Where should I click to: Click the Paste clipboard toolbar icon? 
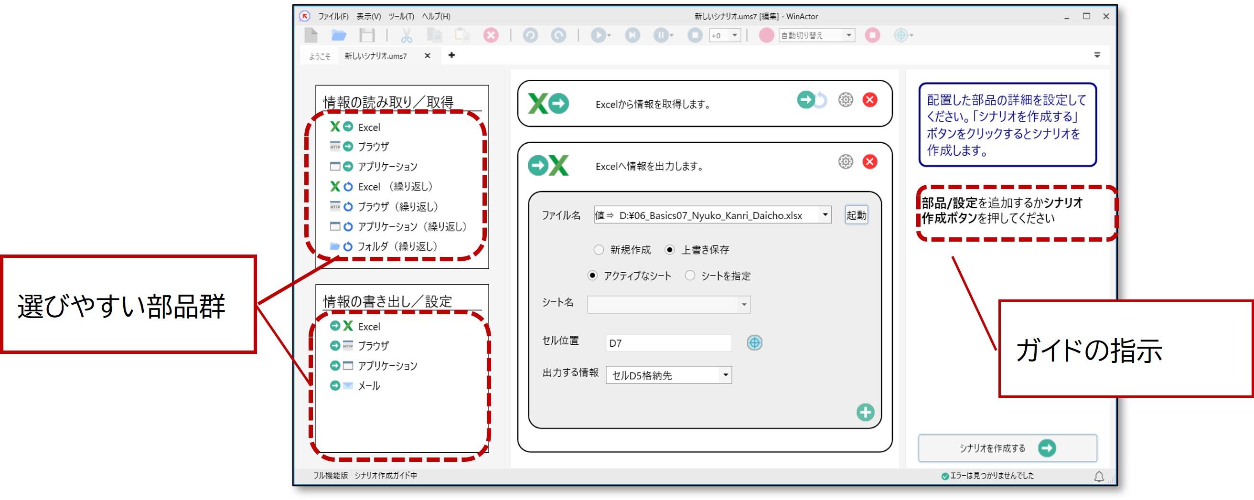tap(462, 35)
